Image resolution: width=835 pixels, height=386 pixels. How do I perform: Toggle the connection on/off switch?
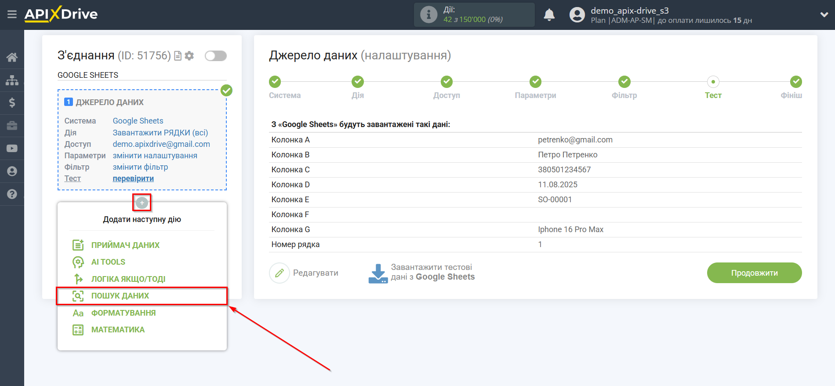[216, 56]
